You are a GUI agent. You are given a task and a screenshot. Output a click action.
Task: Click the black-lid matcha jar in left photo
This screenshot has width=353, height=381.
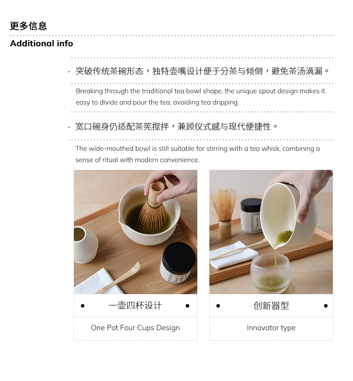[179, 263]
